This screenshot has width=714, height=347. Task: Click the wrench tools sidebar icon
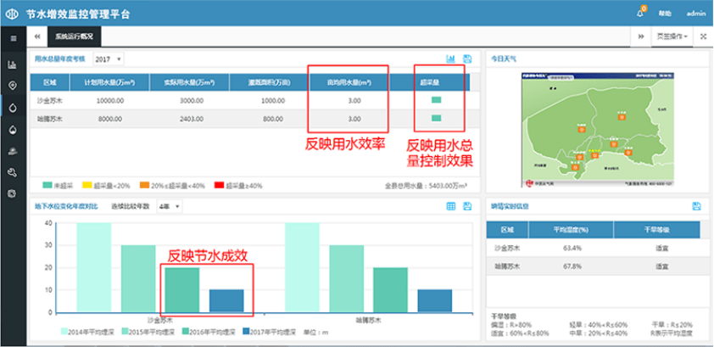[12, 172]
